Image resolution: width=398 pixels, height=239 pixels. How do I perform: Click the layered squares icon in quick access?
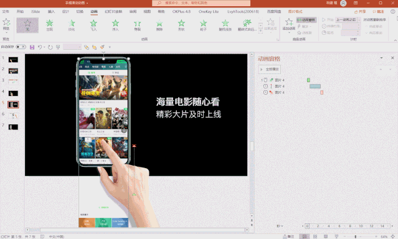(x=95, y=47)
